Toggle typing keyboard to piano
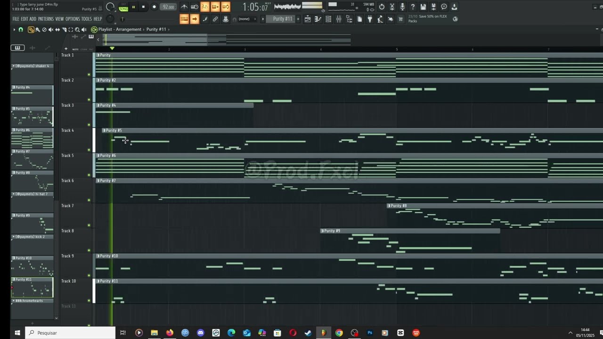The height and width of the screenshot is (339, 603). click(x=184, y=19)
